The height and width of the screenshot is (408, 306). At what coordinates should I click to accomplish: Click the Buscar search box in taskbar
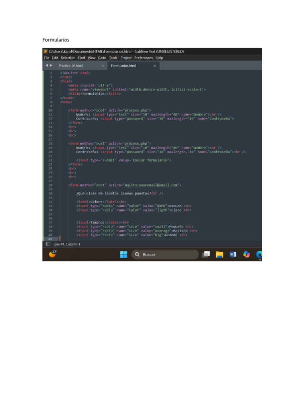[165, 255]
